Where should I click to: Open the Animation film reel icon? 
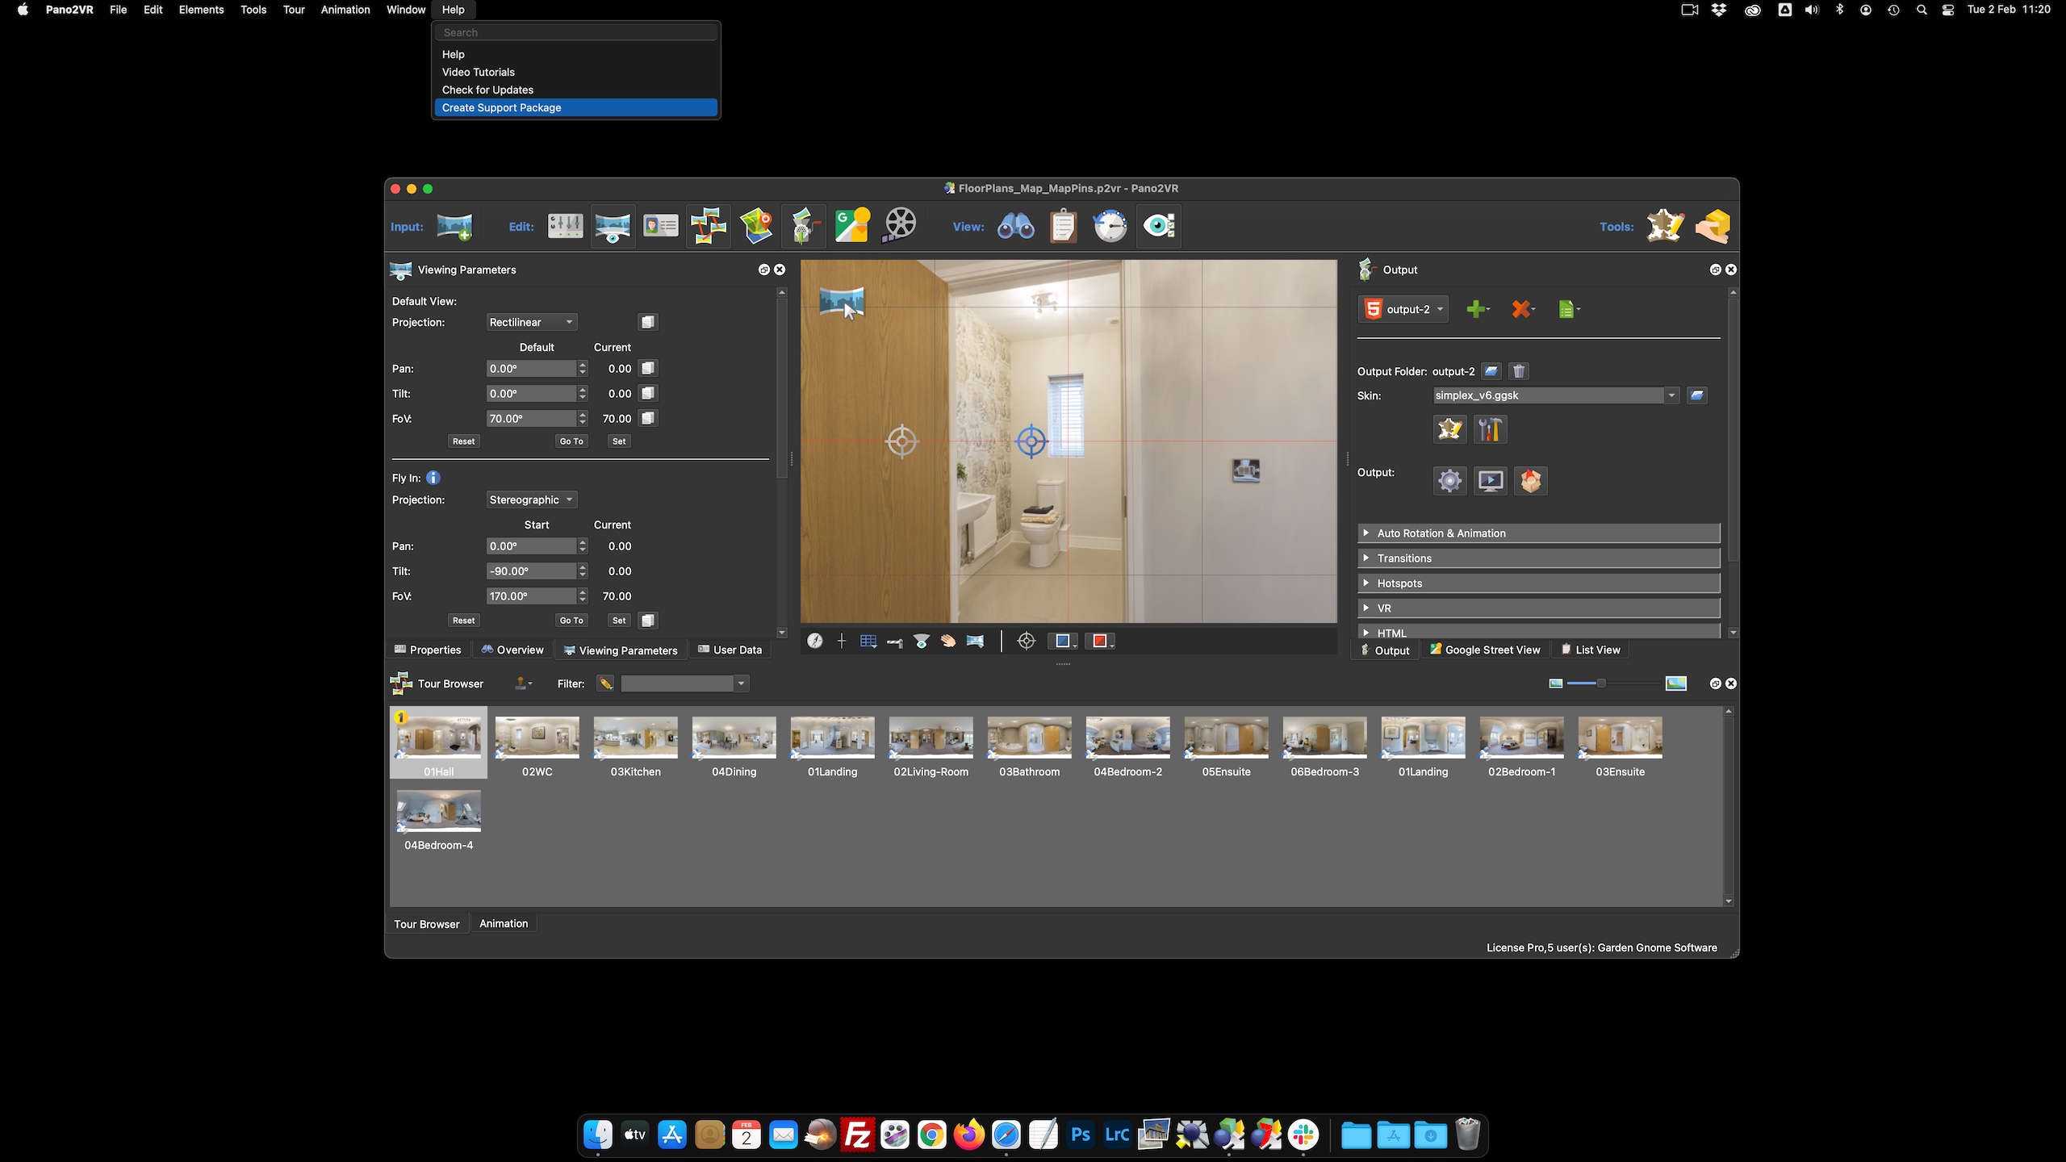tap(900, 226)
